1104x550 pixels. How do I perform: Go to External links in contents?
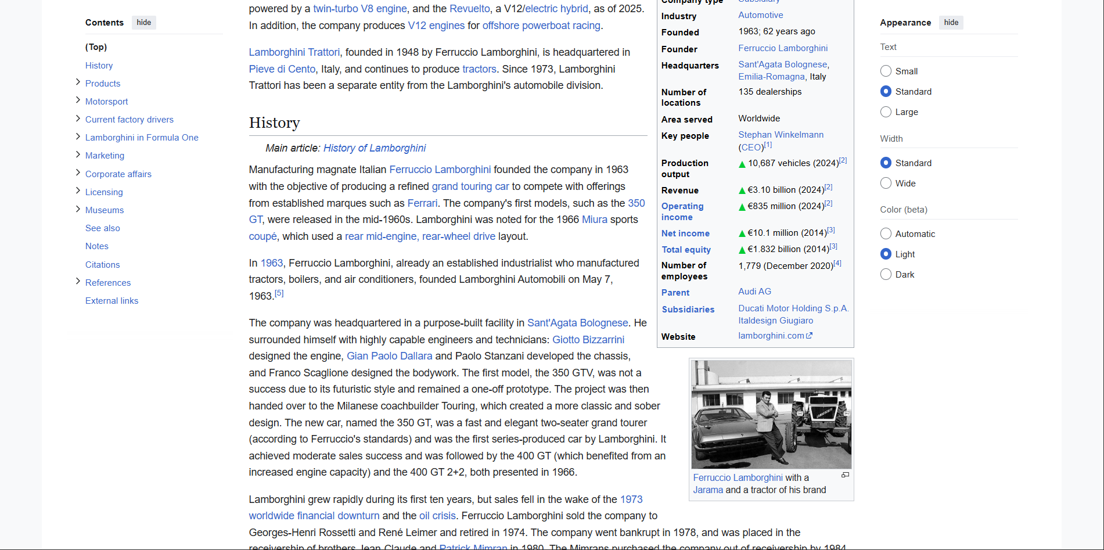(x=112, y=301)
